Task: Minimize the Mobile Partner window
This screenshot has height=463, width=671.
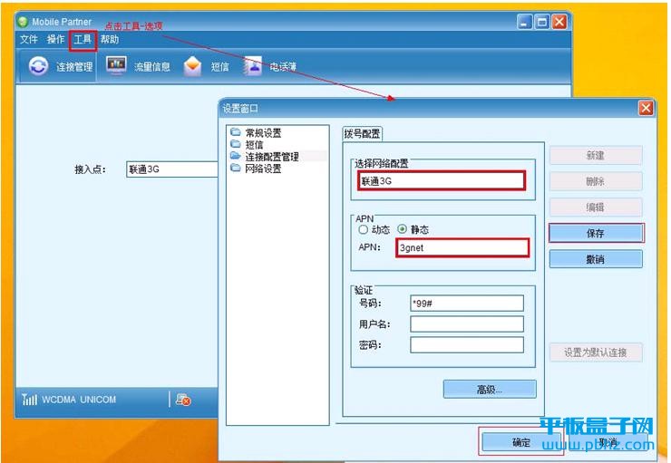Action: coord(525,22)
